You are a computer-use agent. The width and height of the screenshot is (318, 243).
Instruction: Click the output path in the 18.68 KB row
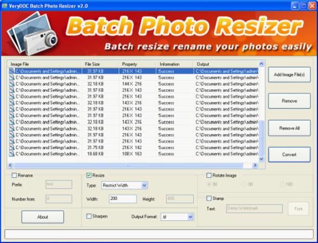point(227,154)
